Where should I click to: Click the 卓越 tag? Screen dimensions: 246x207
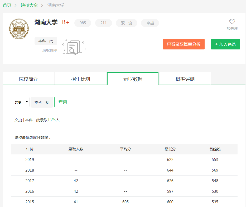(150, 23)
